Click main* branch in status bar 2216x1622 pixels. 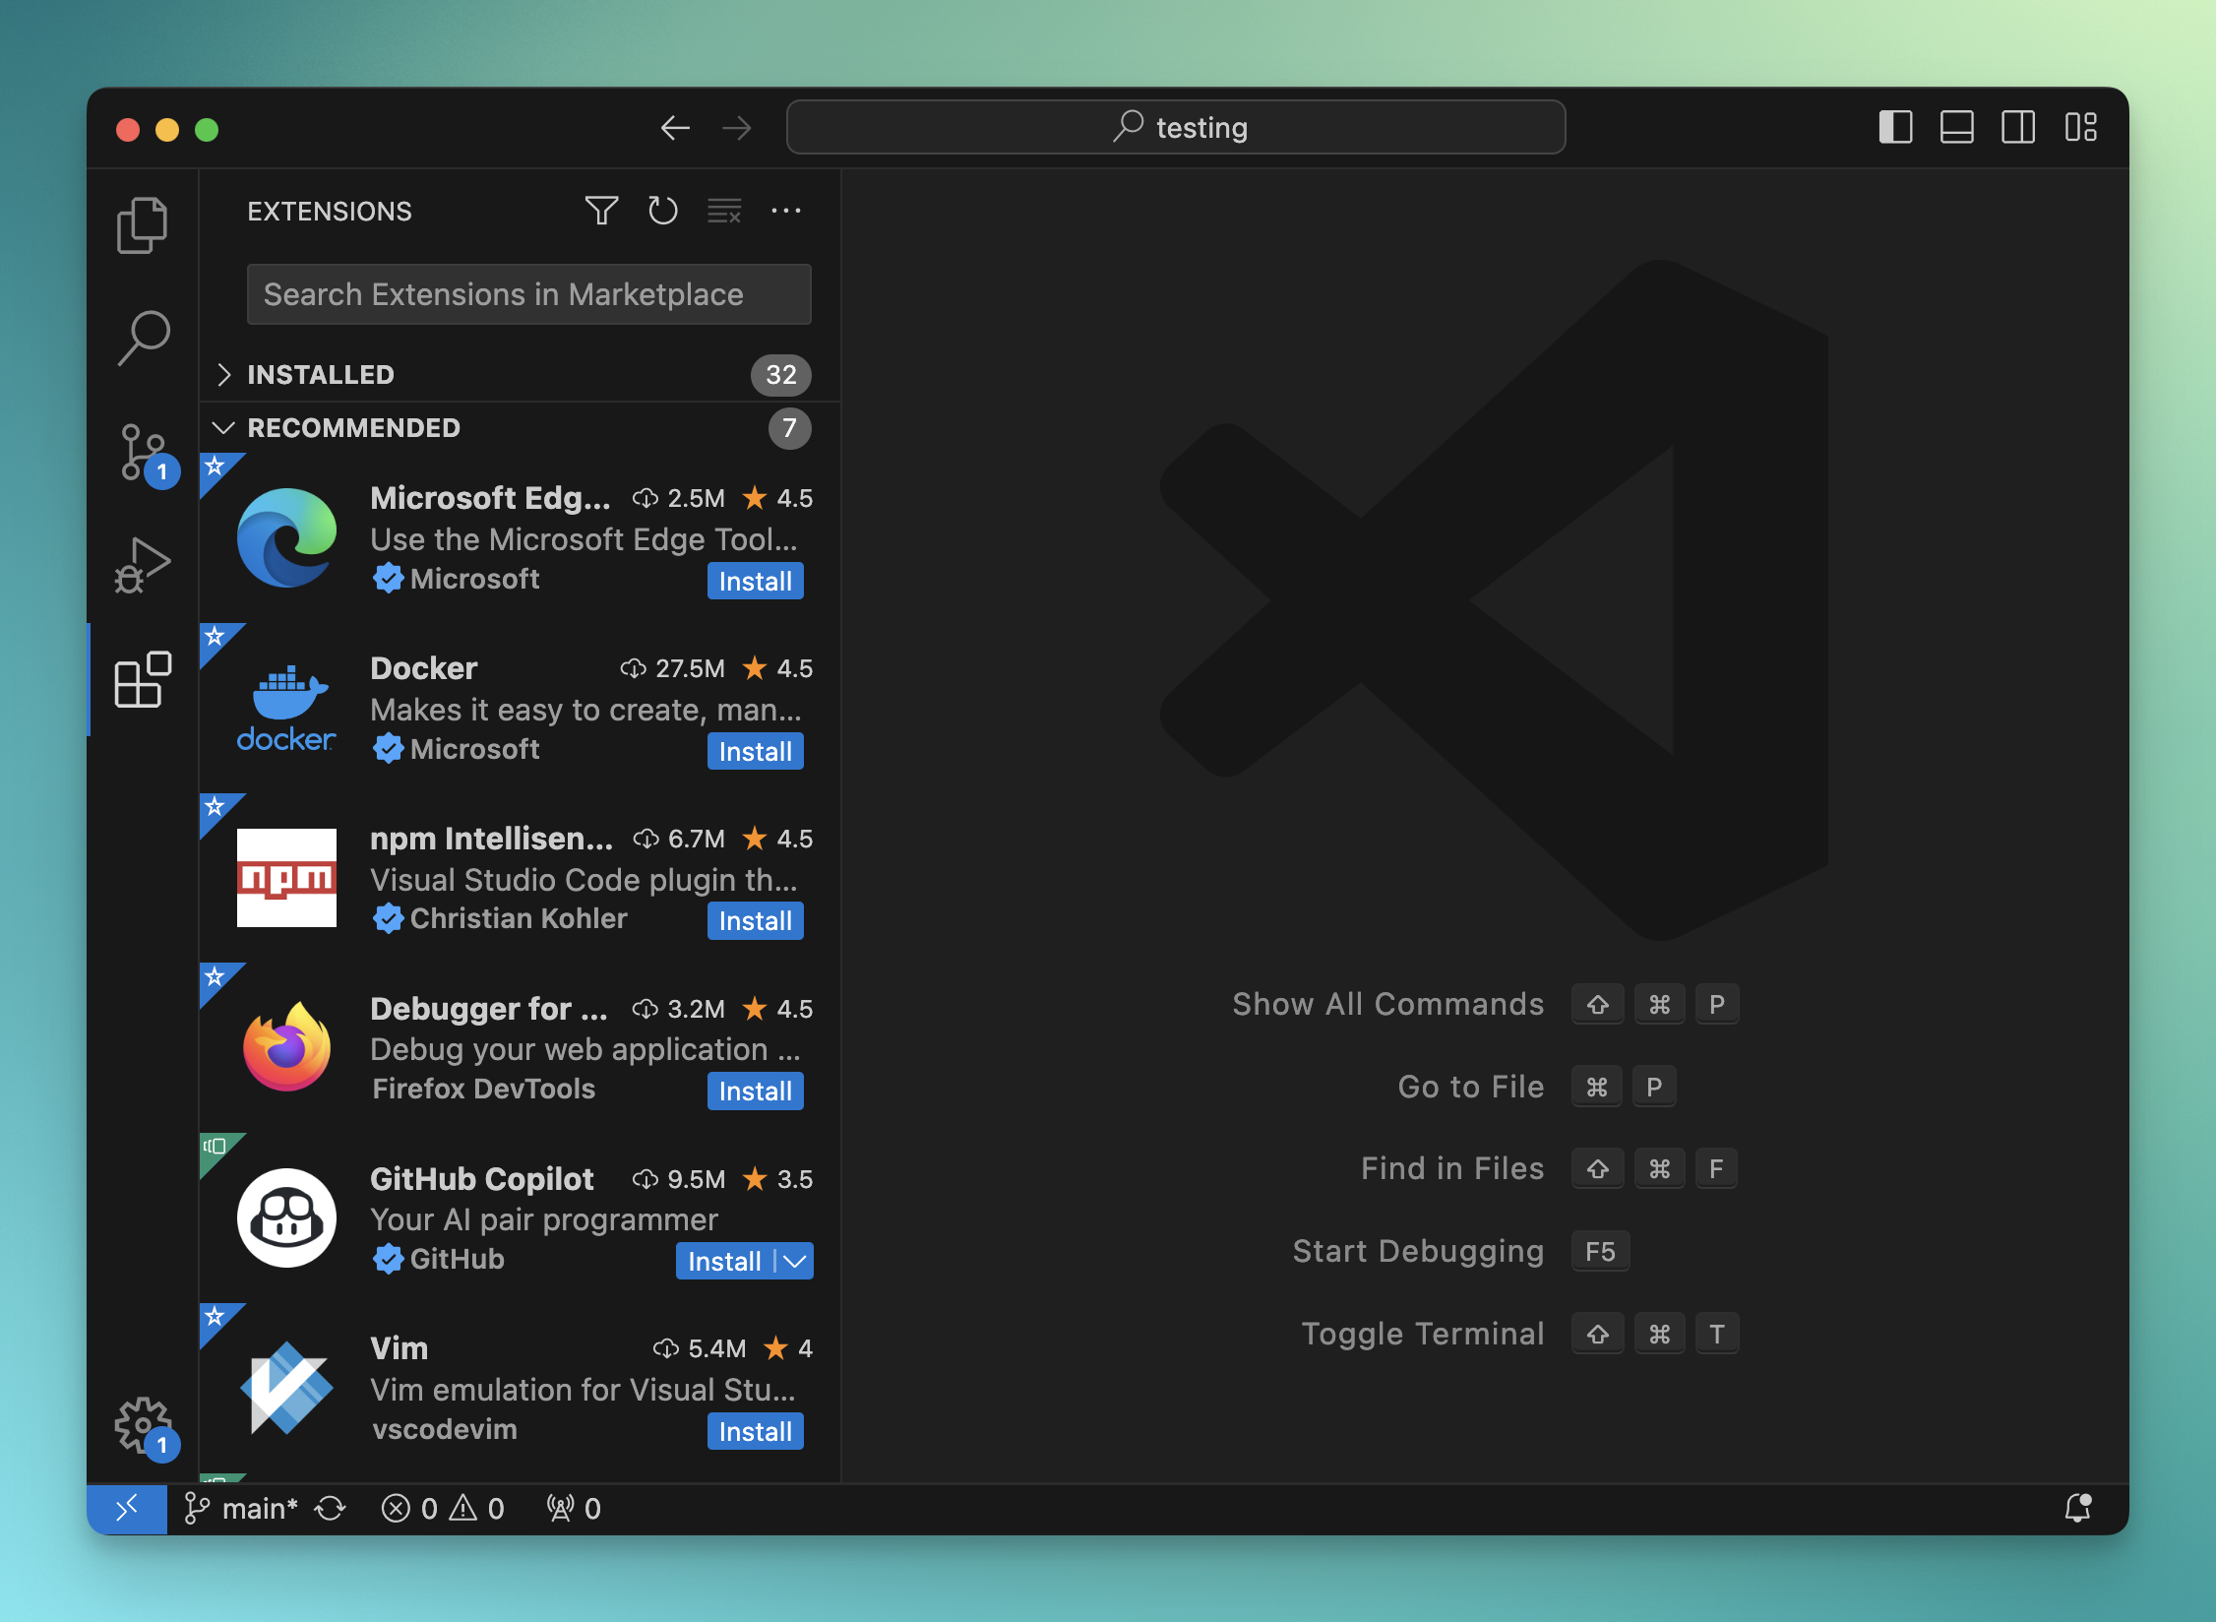242,1508
